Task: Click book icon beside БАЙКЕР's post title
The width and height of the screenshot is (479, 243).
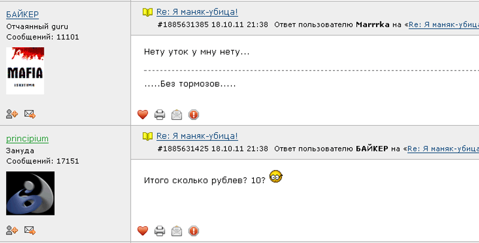Action: pos(147,12)
